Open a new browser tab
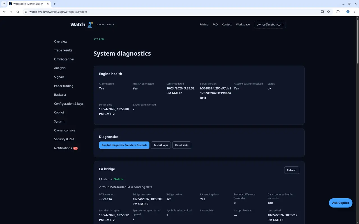 point(54,4)
